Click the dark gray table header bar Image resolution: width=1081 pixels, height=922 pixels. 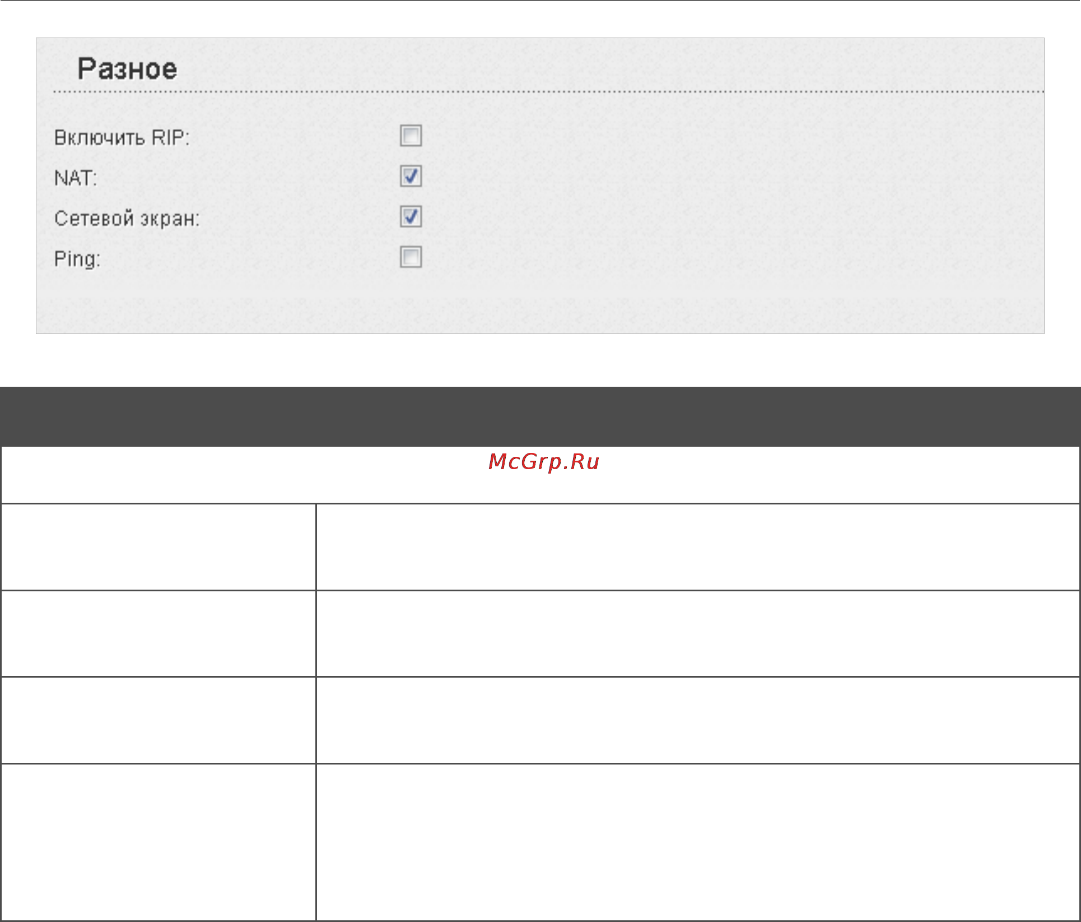point(540,416)
